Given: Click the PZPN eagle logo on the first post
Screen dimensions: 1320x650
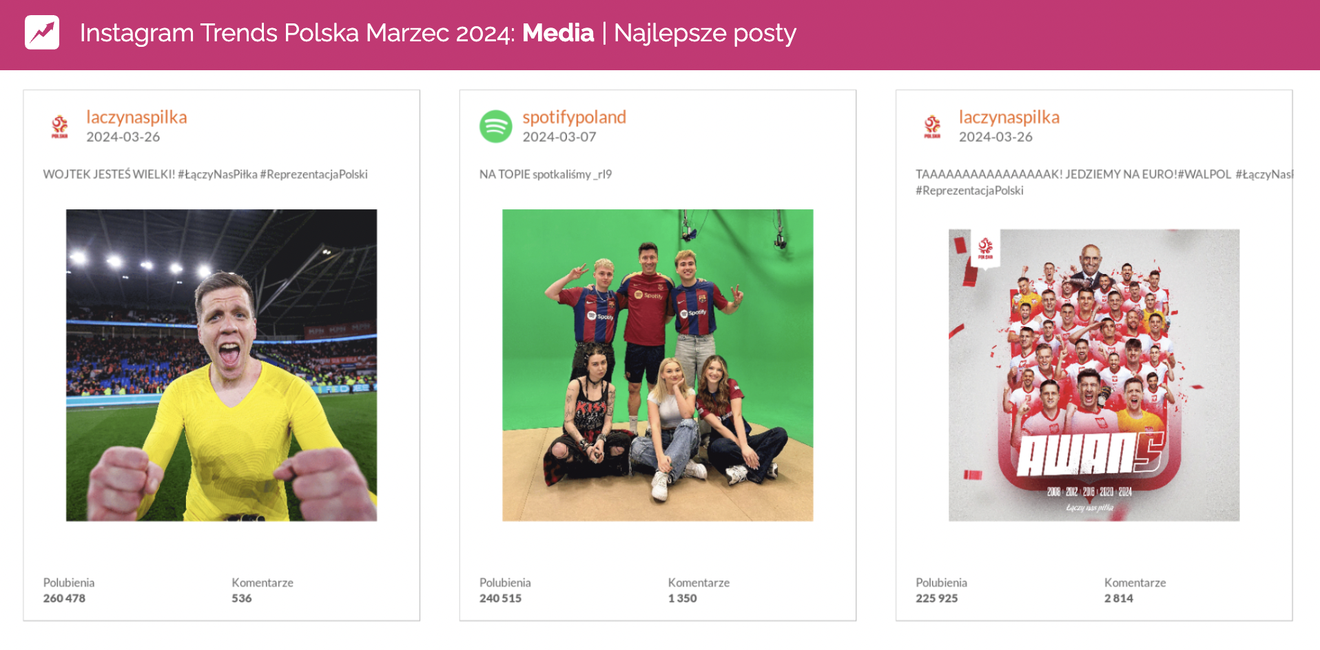Looking at the screenshot, I should [x=61, y=126].
